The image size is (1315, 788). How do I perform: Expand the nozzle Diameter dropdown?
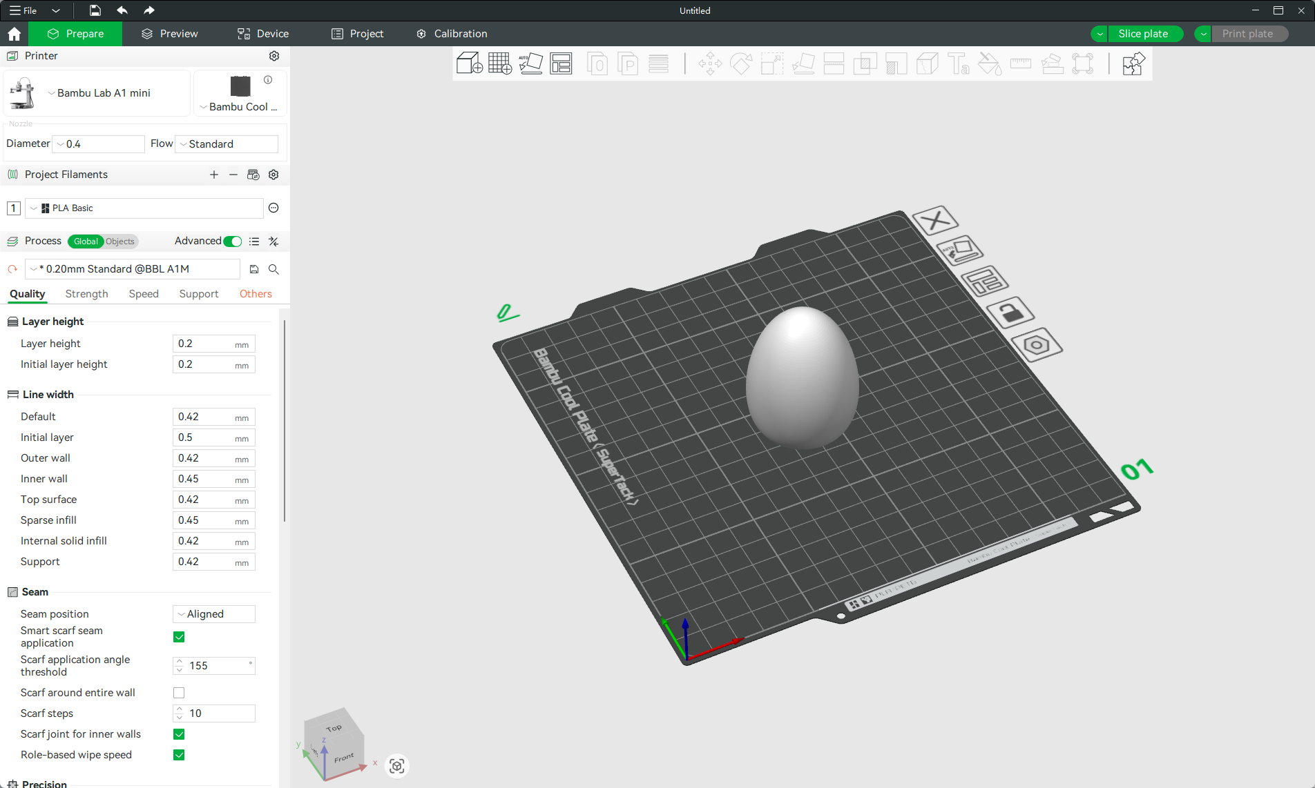coord(100,144)
